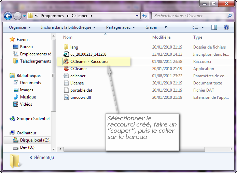Click horizontal scrollbar right arrow
Image resolution: width=237 pixels, height=173 pixels.
(231, 149)
